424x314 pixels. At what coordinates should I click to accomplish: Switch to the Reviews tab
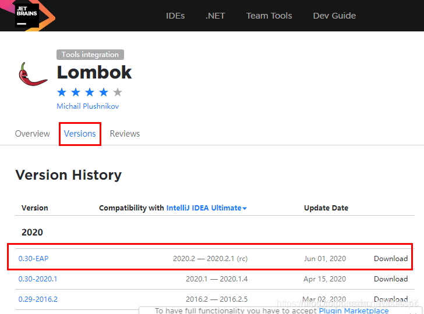pos(125,134)
